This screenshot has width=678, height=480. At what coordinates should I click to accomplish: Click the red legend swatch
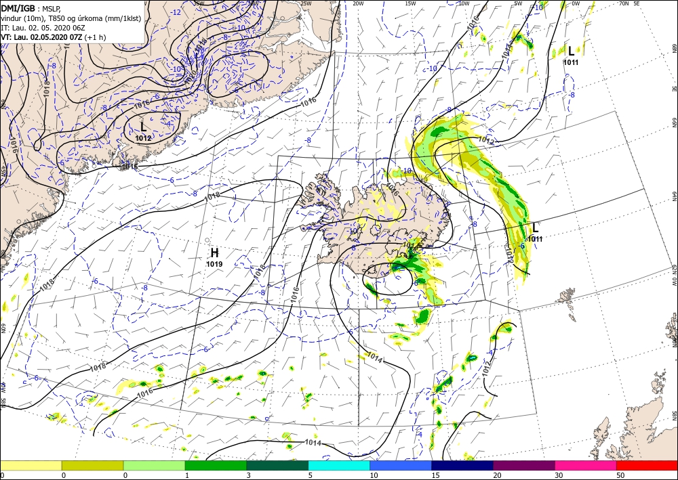647,465
